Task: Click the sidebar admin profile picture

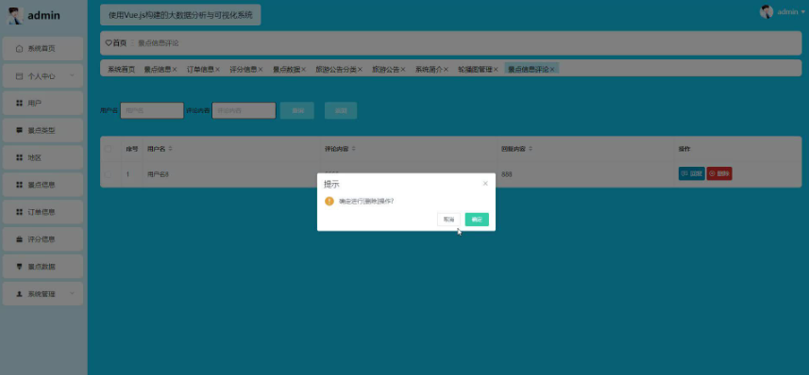Action: tap(15, 15)
